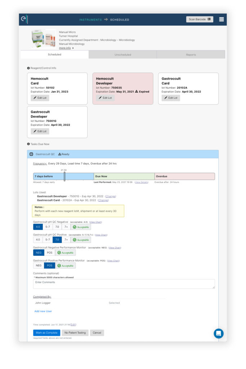Viewport: 246px width, 369px height.
Task: Click the Overdue timeline segment
Action: pos(185,176)
